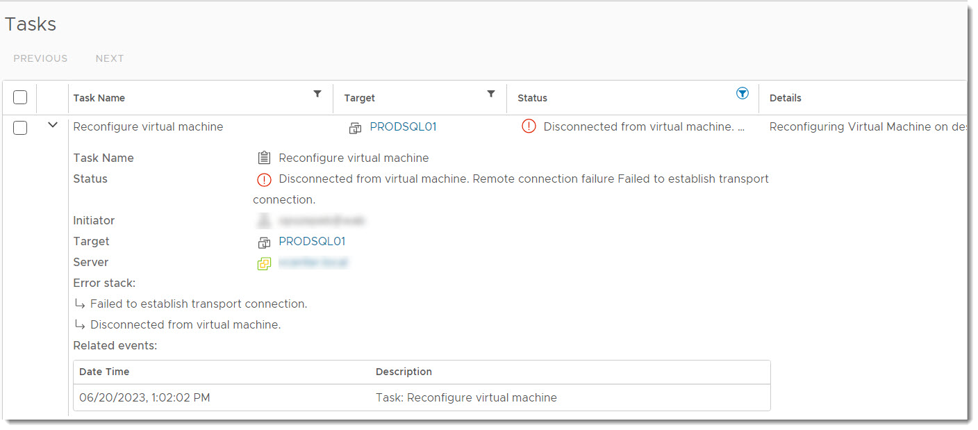Click the PREVIOUS pagination control

pyautogui.click(x=40, y=58)
